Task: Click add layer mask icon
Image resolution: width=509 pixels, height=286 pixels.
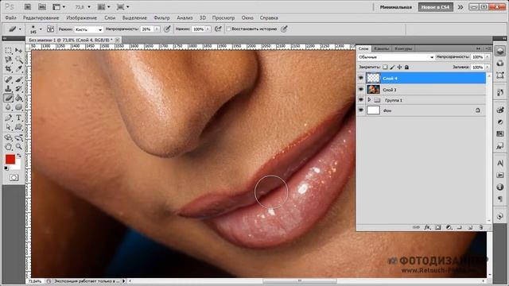Action: (438, 228)
